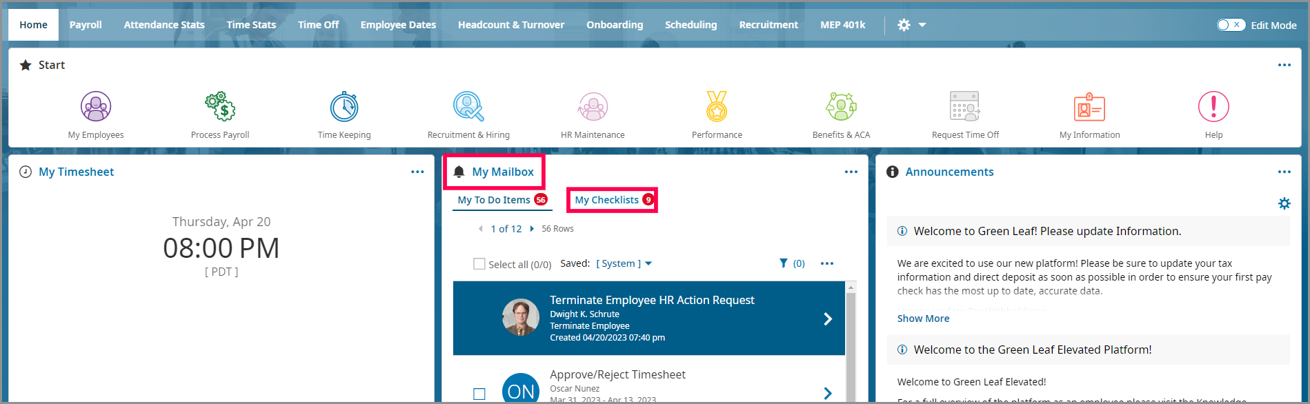Open the Approve/Reject Timesheet chevron
The height and width of the screenshot is (404, 1310).
pos(828,393)
